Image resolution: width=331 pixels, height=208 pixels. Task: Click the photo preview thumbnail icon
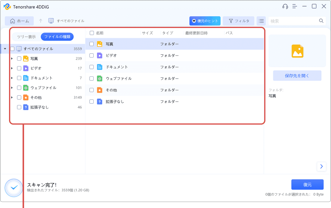[x=297, y=51]
